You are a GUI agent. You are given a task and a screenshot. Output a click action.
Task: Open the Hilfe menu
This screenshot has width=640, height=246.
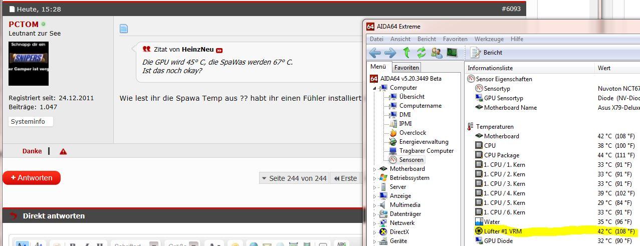[517, 39]
